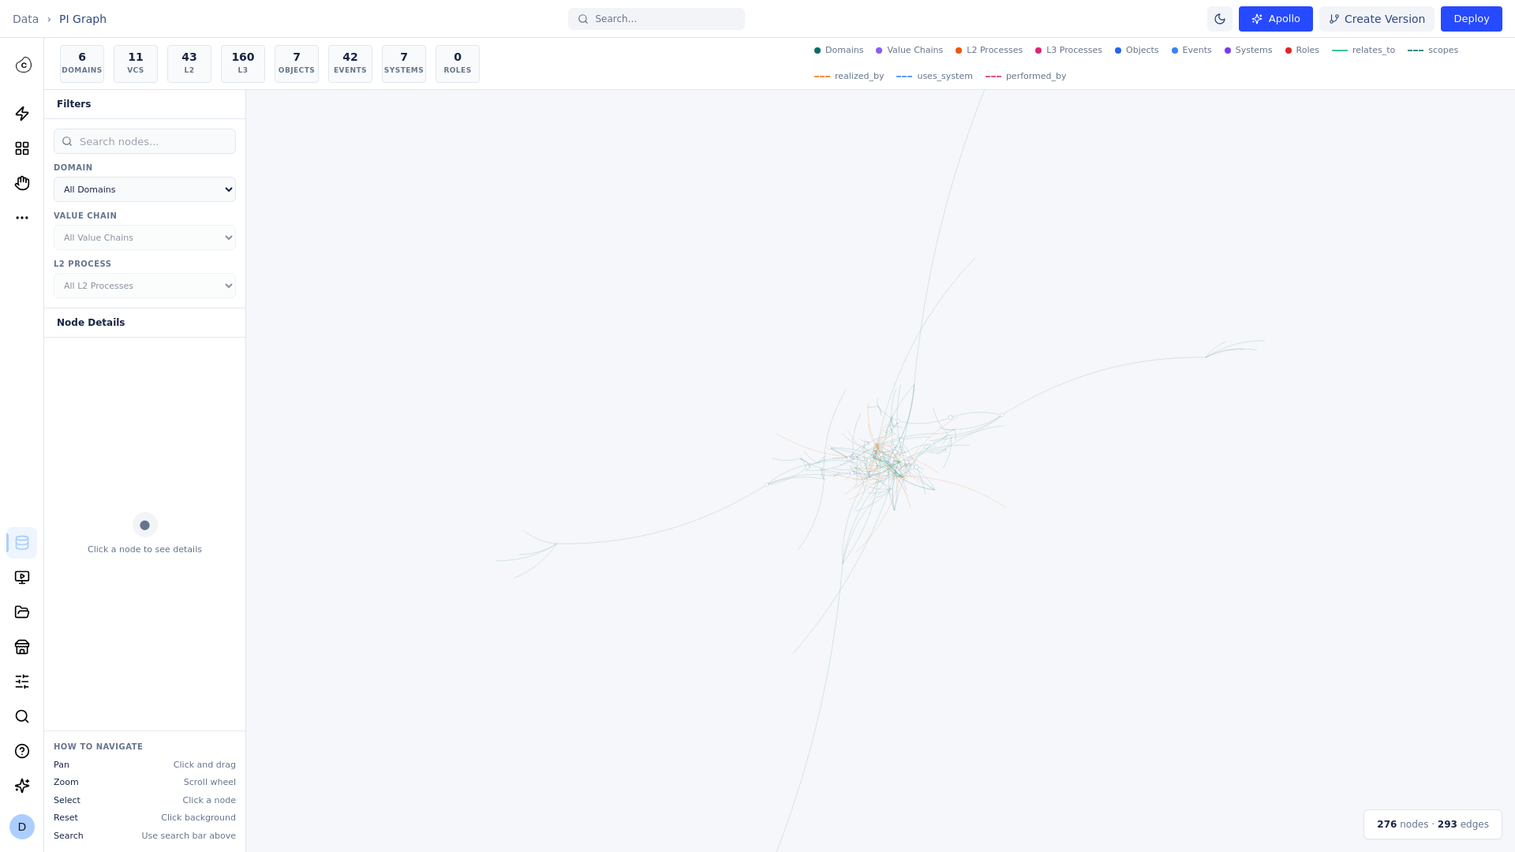Click the 11 VCS stat card
Screen dimensions: 1515x852
pos(136,64)
